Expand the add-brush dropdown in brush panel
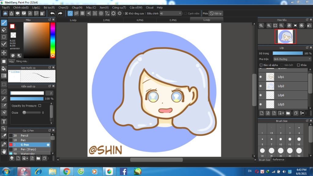The width and height of the screenshot is (313, 176). (x=27, y=159)
